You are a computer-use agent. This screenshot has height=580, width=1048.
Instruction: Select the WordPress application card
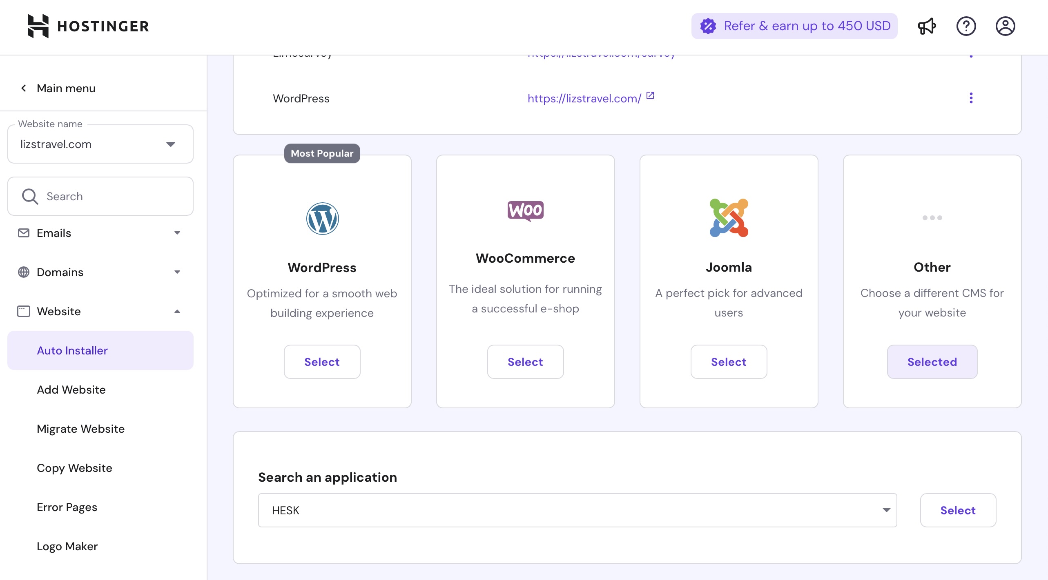click(322, 362)
